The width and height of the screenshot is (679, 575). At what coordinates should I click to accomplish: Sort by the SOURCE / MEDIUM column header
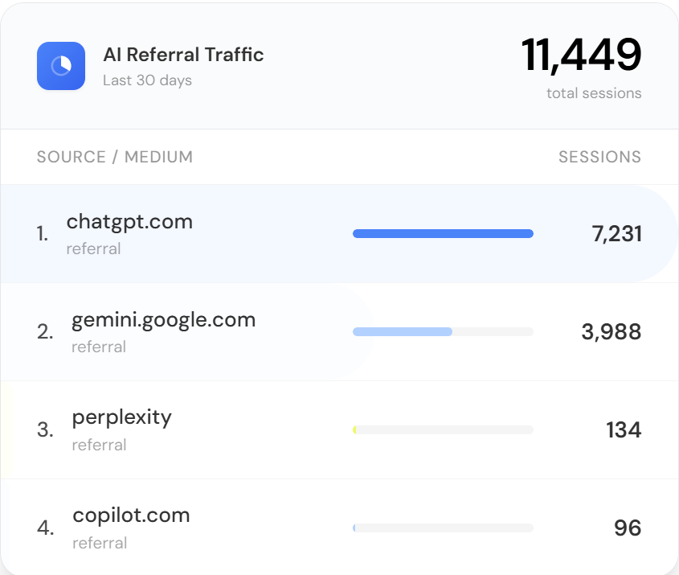(114, 157)
